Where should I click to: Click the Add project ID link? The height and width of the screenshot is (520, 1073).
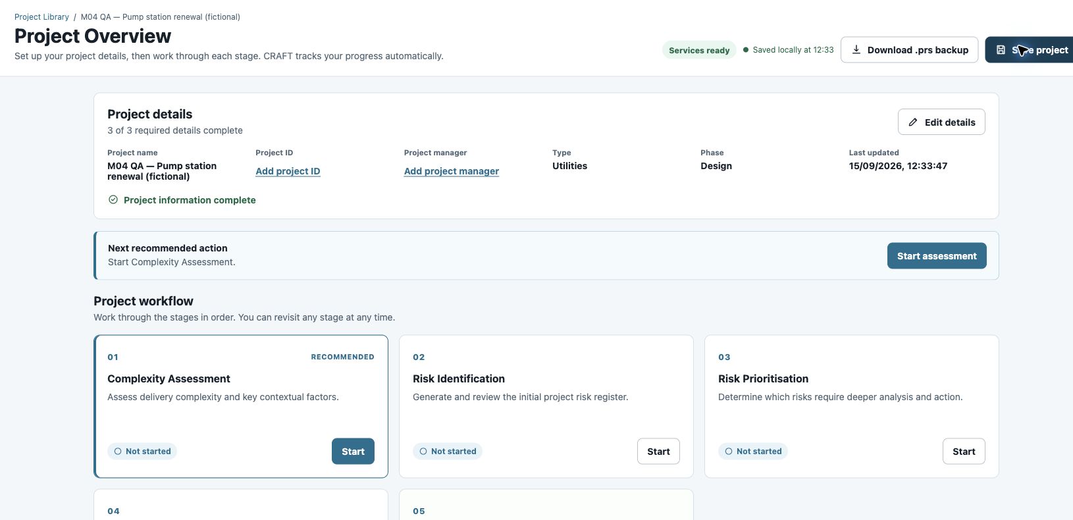coord(288,171)
